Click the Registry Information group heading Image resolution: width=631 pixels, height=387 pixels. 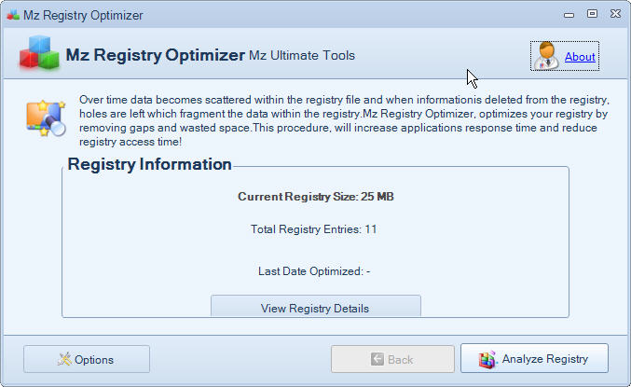click(149, 165)
